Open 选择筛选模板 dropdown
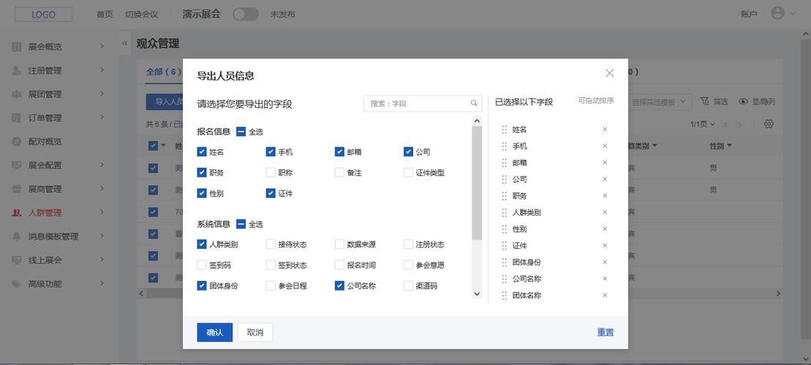Viewport: 811px width, 365px height. [660, 101]
